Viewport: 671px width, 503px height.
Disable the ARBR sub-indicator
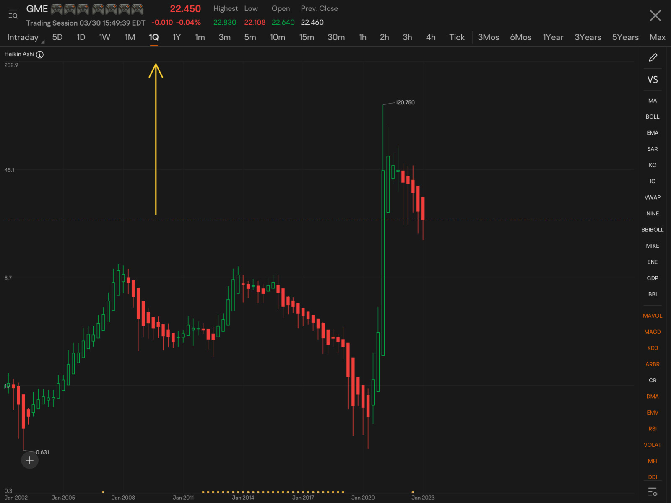pos(653,364)
